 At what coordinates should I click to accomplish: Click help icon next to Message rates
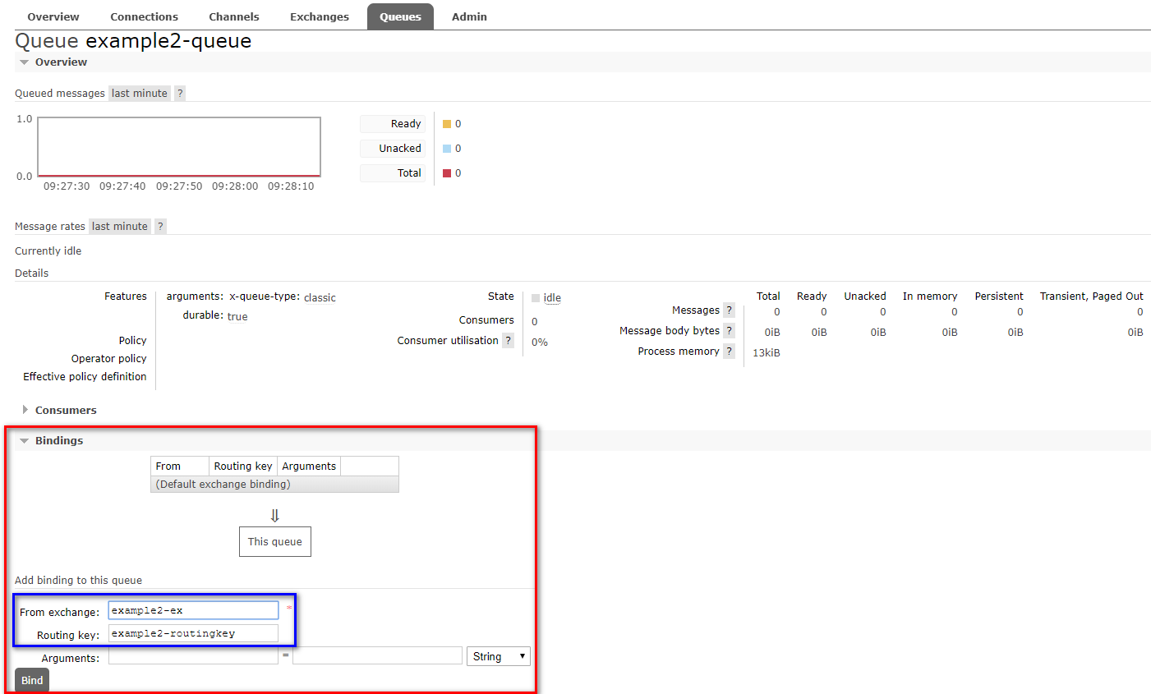[160, 227]
